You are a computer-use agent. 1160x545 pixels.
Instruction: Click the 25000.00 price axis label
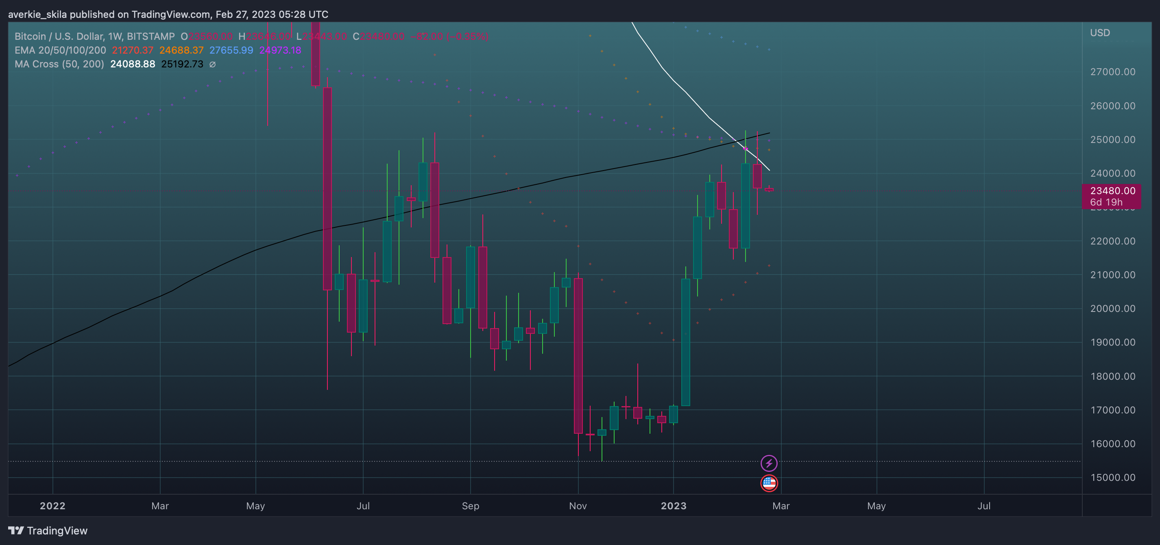1112,140
